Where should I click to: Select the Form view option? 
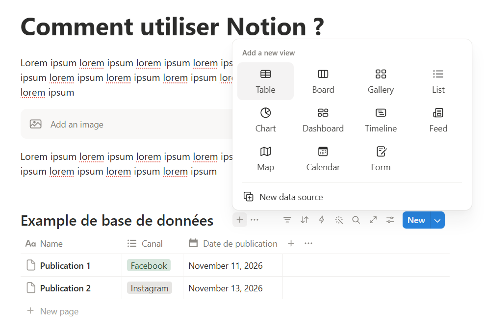(x=381, y=159)
